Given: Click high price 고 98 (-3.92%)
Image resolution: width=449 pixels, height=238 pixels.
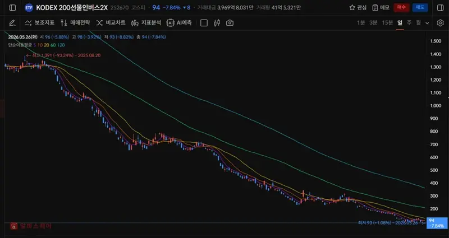Looking at the screenshot, I should coord(87,37).
